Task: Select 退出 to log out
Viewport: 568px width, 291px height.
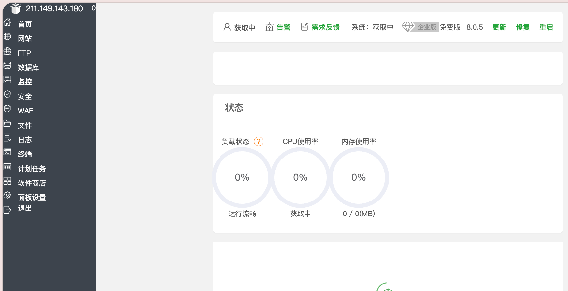Action: point(25,208)
